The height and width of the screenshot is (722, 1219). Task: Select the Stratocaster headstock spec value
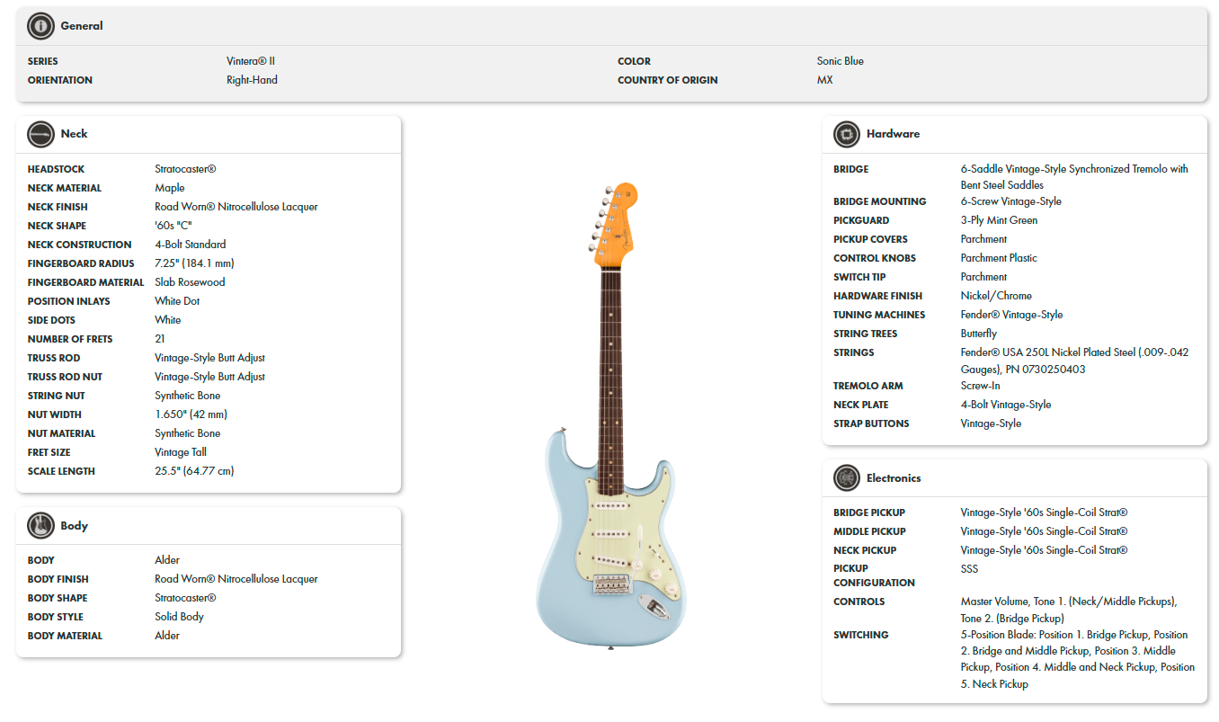pos(185,168)
